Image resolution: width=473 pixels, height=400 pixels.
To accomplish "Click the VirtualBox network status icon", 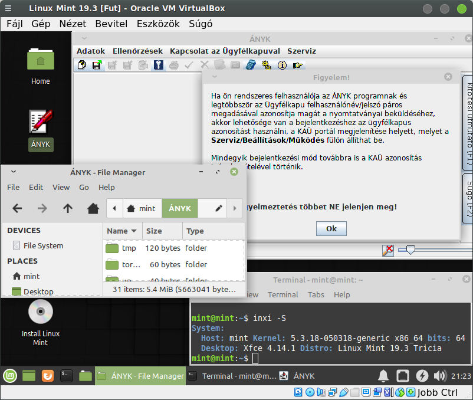I will coord(333,392).
